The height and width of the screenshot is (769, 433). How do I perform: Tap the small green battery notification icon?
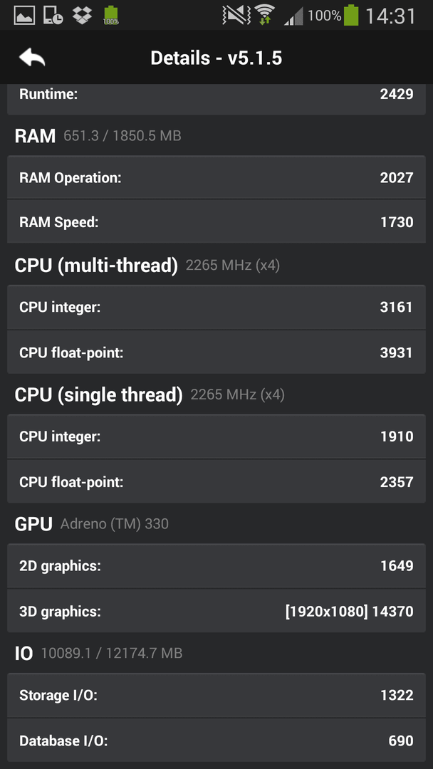[x=111, y=15]
